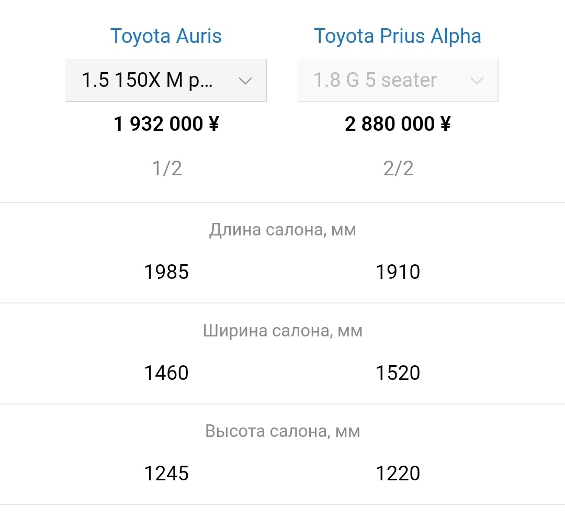
Task: Select the Auris interior length value 1985
Action: 166,272
